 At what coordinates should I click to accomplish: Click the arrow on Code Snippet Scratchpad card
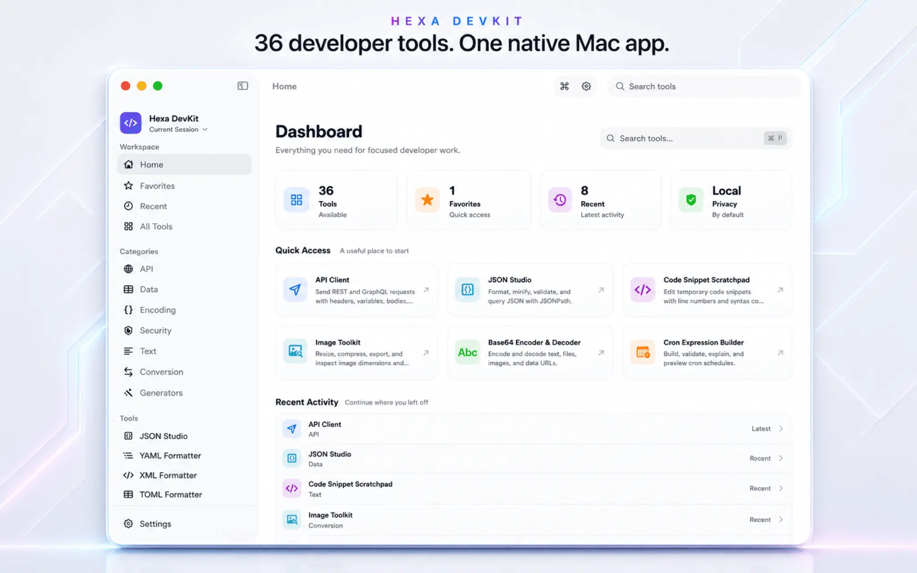(780, 290)
